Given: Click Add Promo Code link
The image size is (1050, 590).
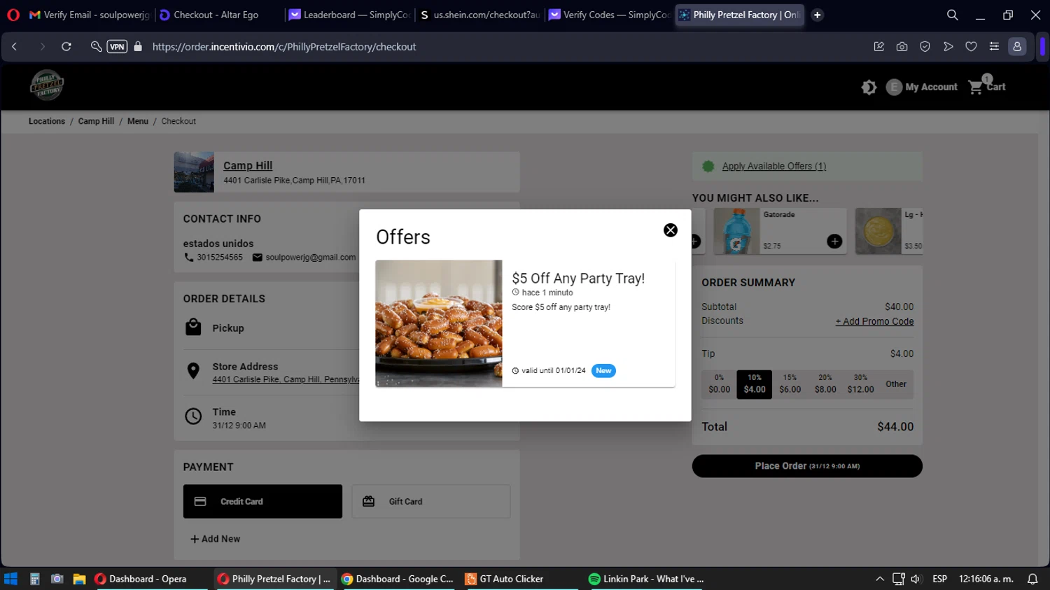Looking at the screenshot, I should [x=874, y=321].
